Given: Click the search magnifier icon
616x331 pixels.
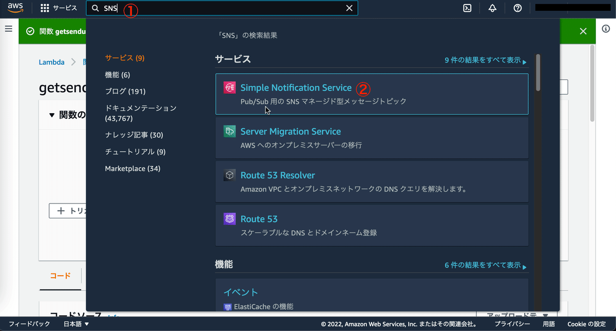Looking at the screenshot, I should click(x=95, y=8).
